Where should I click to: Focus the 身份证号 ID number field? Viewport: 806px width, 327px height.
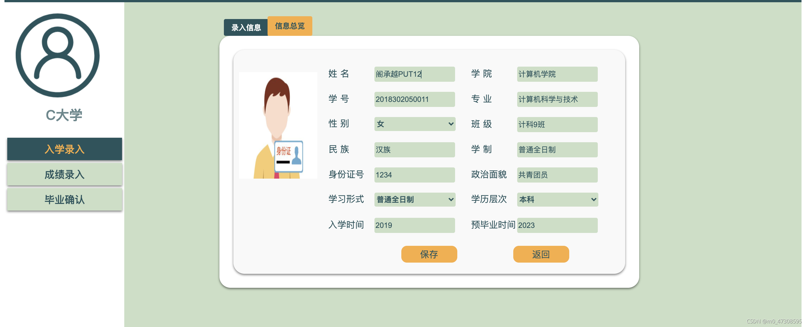click(414, 175)
